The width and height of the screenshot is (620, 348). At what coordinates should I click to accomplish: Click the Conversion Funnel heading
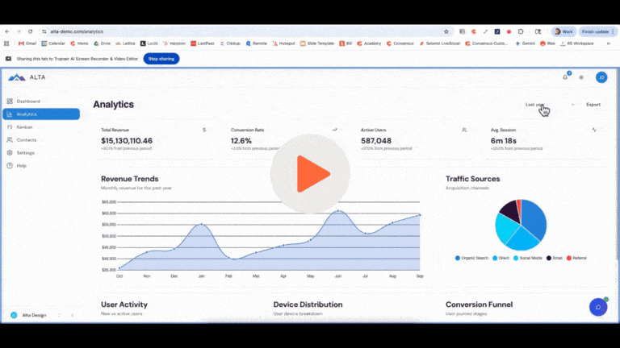click(x=479, y=304)
